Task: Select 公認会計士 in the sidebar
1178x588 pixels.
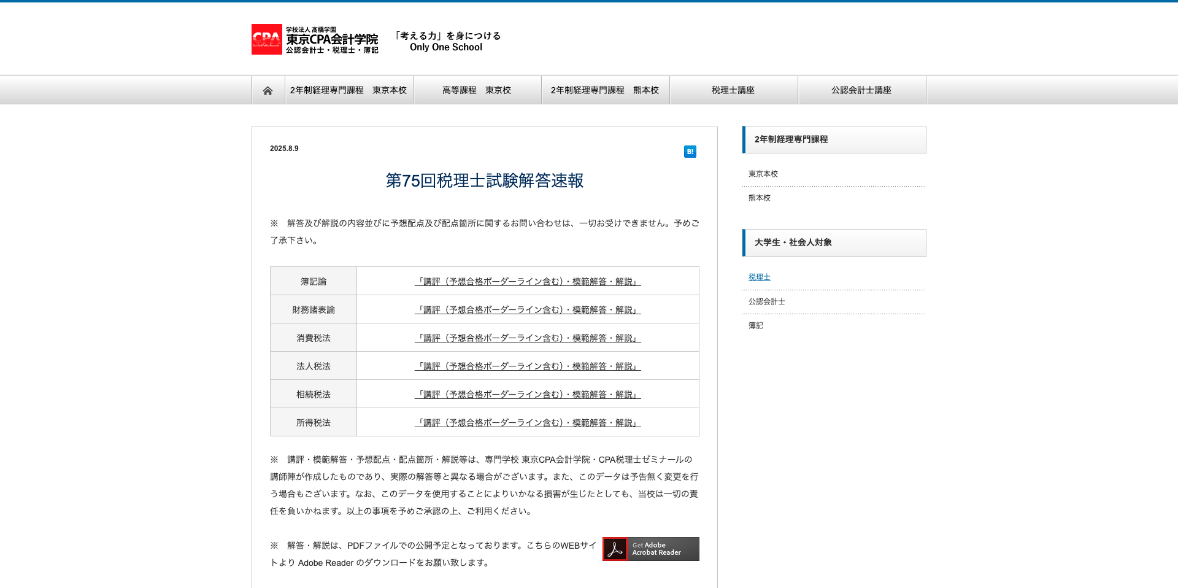Action: 767,302
